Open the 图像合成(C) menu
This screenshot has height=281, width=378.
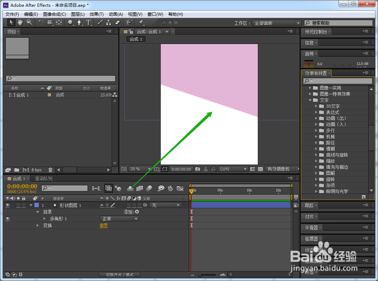pos(55,14)
